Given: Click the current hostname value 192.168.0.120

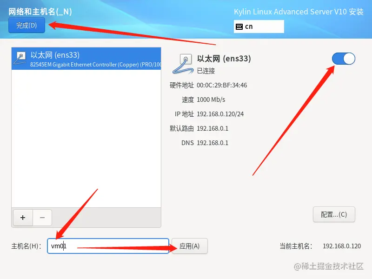Looking at the screenshot, I should point(342,246).
